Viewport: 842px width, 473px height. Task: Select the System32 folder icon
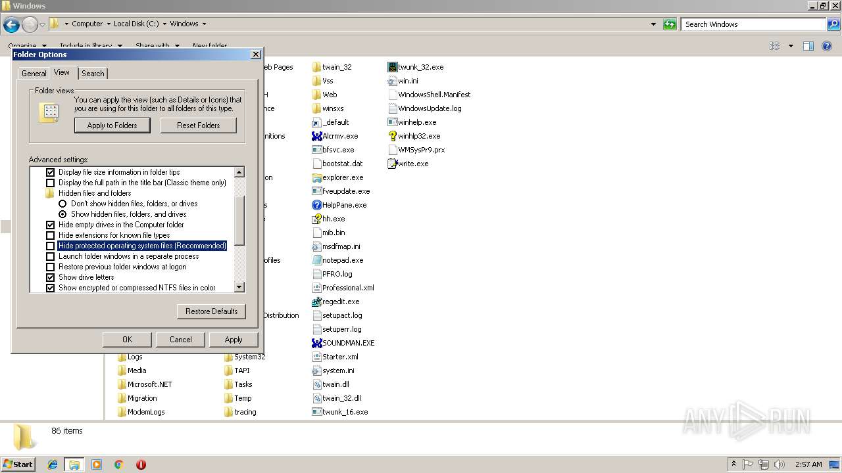point(229,357)
